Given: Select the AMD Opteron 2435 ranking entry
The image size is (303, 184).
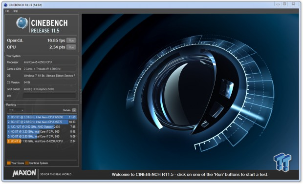Looking at the screenshot, I should pyautogui.click(x=42, y=127).
